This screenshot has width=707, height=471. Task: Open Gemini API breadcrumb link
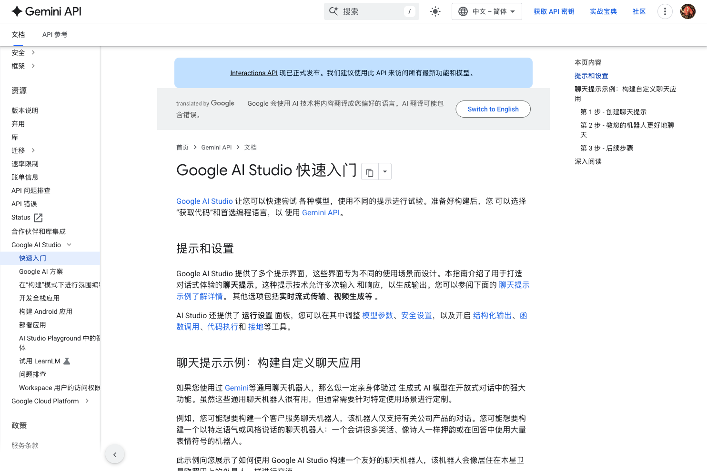(x=216, y=148)
